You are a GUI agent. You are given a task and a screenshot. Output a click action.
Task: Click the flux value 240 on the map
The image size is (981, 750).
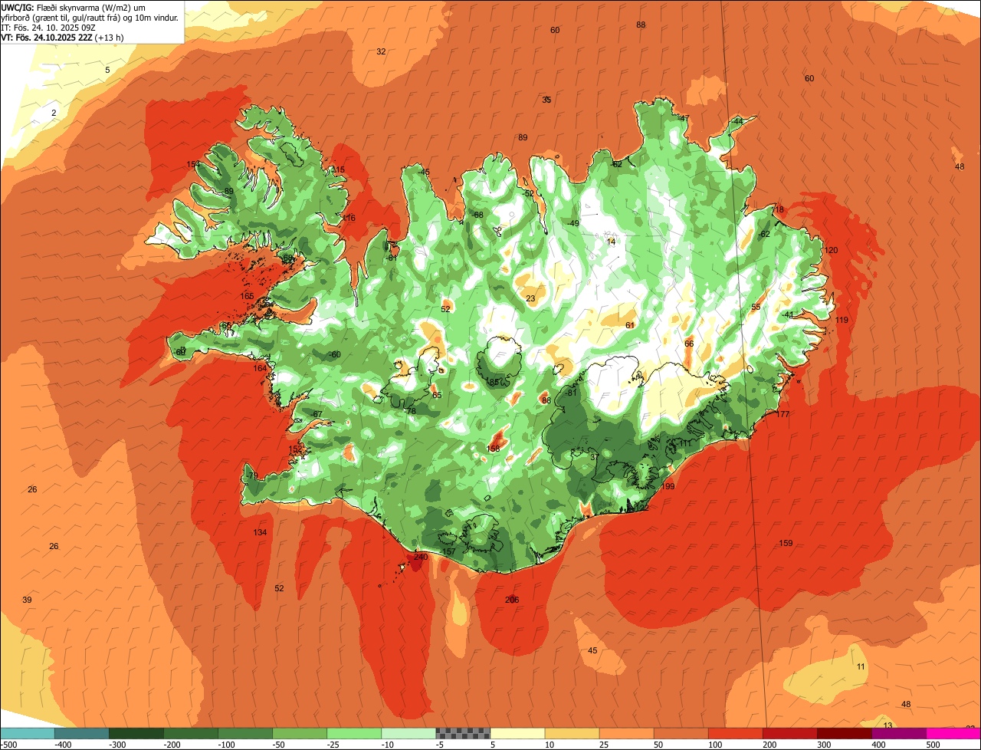click(420, 557)
